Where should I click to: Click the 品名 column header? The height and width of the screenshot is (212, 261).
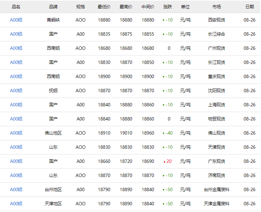tap(16, 7)
